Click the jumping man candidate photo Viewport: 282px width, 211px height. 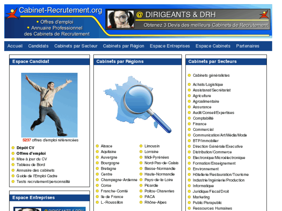[49, 105]
